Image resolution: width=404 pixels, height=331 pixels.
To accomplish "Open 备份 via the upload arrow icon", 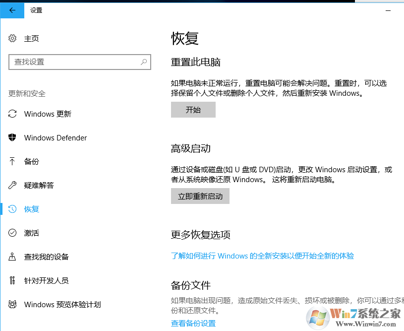I will (12, 161).
